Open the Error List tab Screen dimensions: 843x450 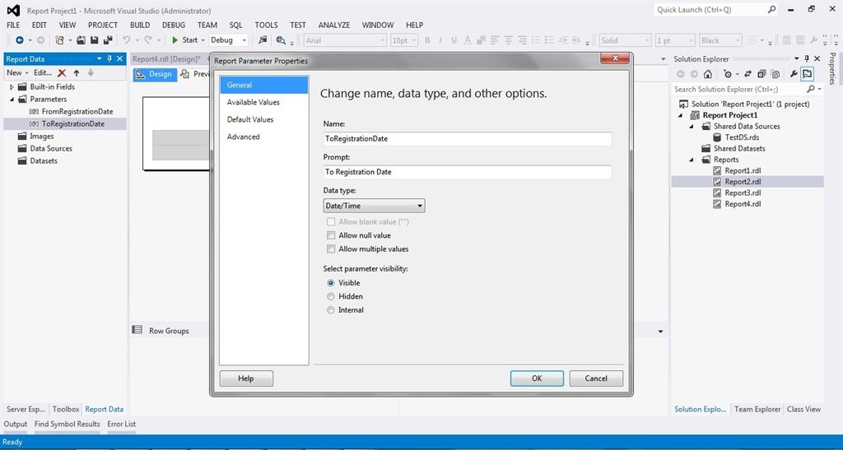(x=122, y=424)
